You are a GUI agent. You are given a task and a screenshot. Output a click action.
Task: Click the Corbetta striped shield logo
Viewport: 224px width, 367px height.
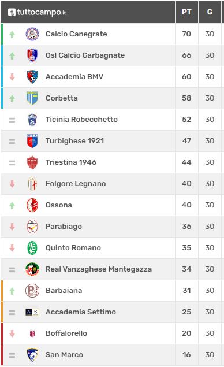point(32,98)
